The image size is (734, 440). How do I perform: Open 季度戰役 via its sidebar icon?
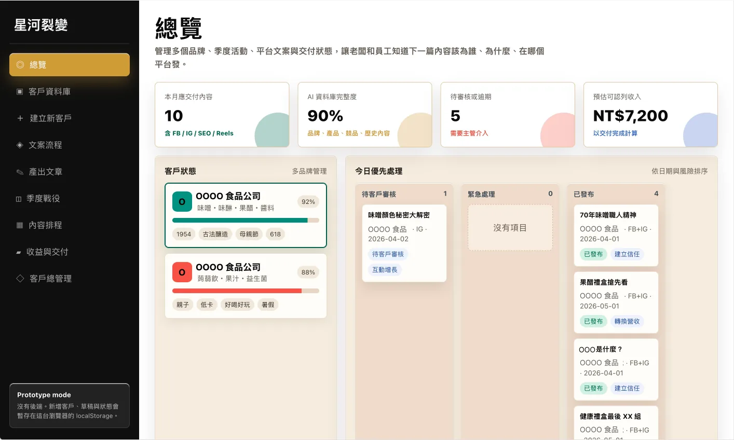(19, 199)
